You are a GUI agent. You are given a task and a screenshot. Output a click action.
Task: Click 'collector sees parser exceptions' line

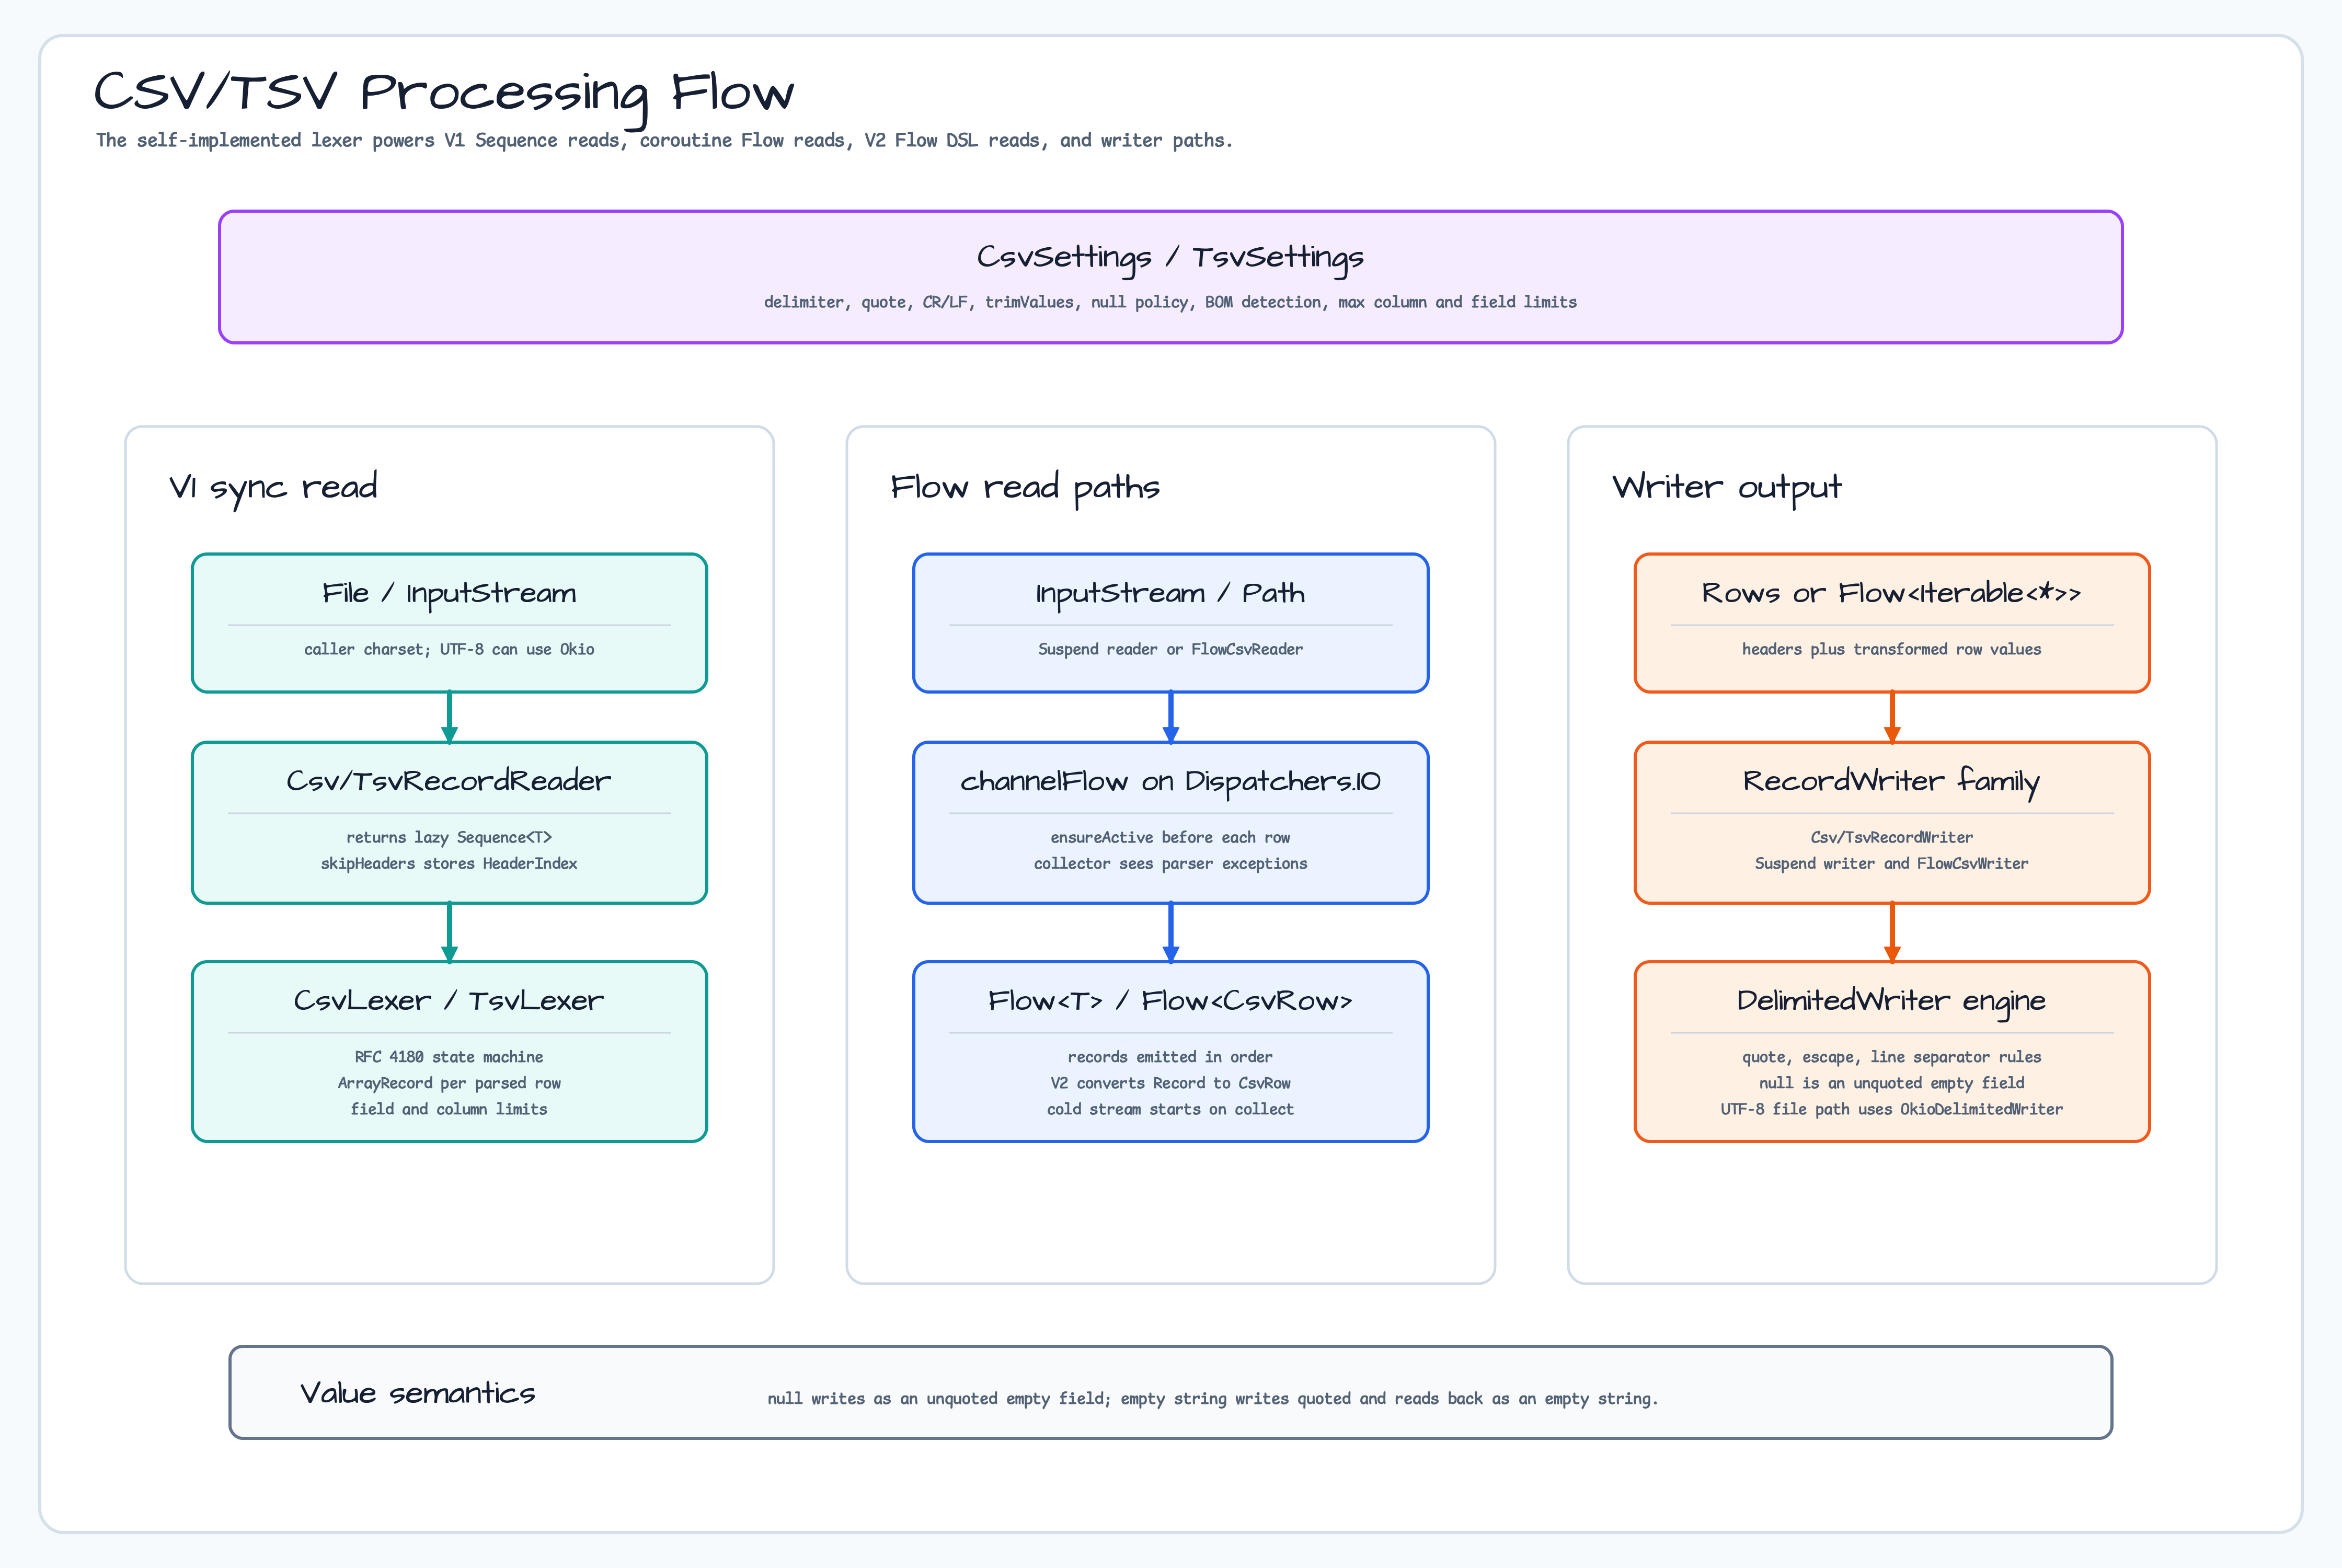tap(1170, 863)
